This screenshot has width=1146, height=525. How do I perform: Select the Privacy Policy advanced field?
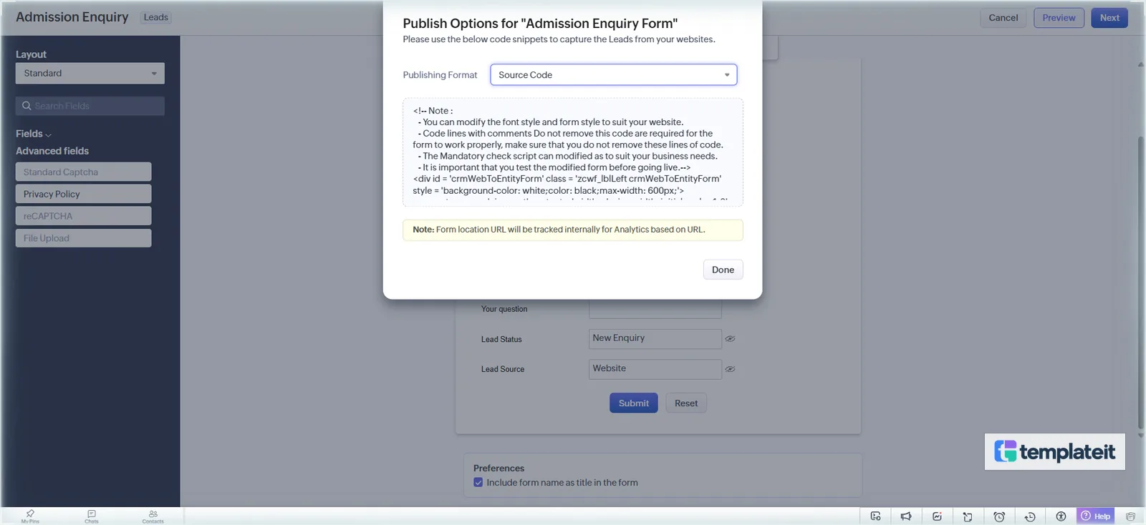point(83,194)
